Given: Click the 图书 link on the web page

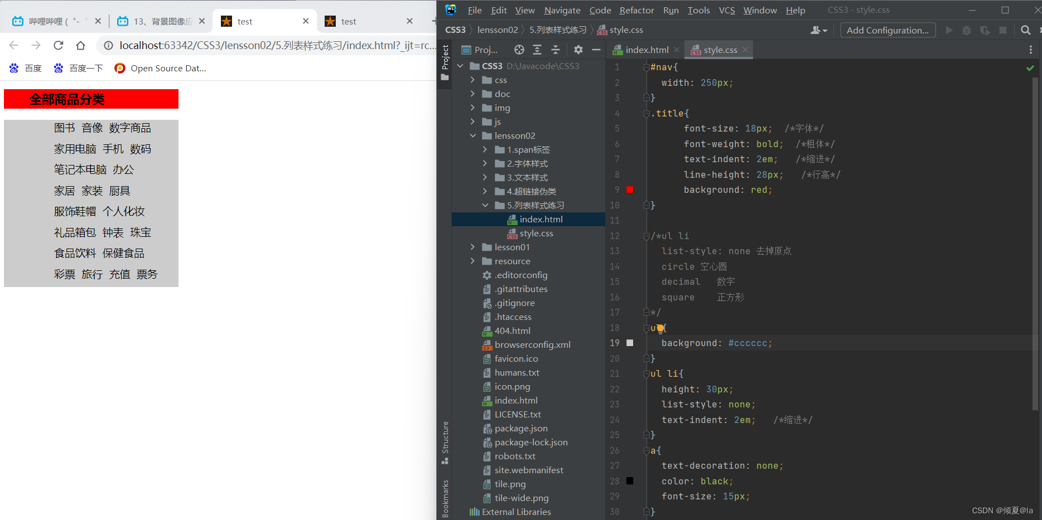Looking at the screenshot, I should pyautogui.click(x=64, y=128).
